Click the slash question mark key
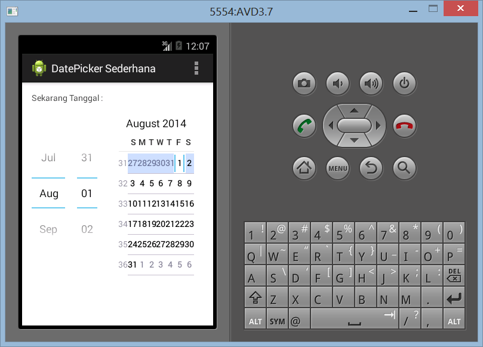Viewport: 483px width, 347px height. click(x=410, y=319)
